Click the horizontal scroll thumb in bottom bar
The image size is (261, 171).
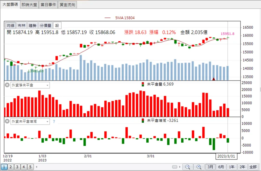pyautogui.click(x=175, y=167)
